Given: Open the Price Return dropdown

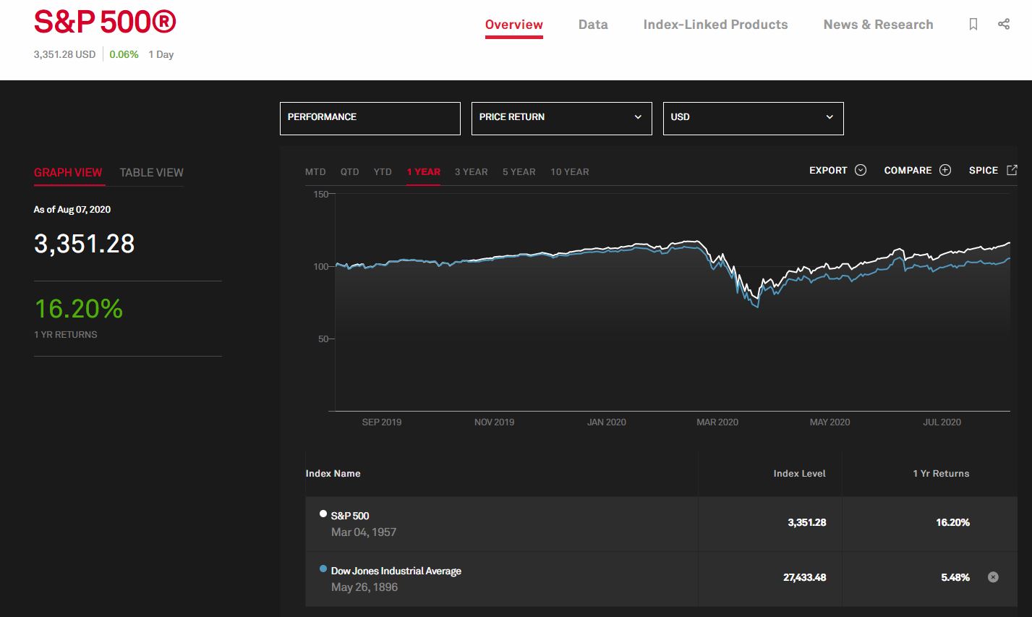Looking at the screenshot, I should 561,118.
